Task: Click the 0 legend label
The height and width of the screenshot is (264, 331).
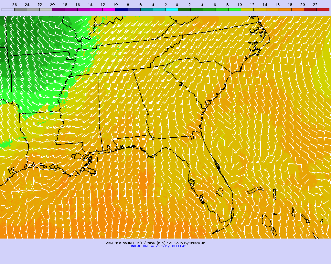Action: pos(177,5)
